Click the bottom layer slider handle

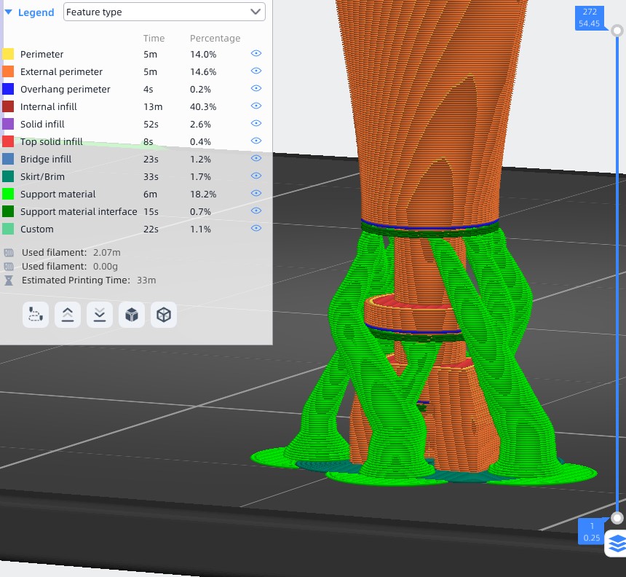tap(617, 518)
